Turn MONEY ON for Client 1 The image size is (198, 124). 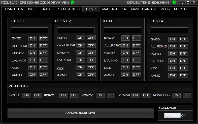pos(33,53)
